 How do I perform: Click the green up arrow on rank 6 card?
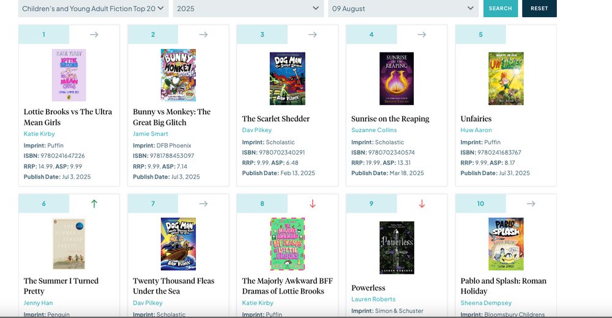point(94,204)
